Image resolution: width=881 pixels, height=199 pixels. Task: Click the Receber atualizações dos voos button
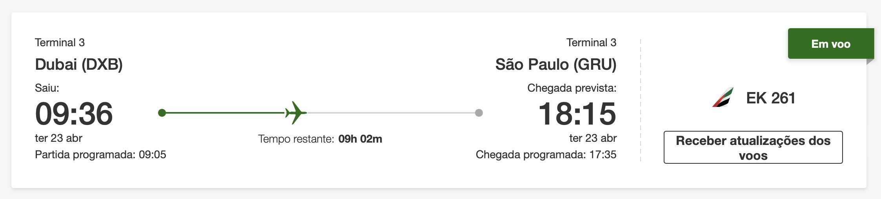pyautogui.click(x=753, y=147)
